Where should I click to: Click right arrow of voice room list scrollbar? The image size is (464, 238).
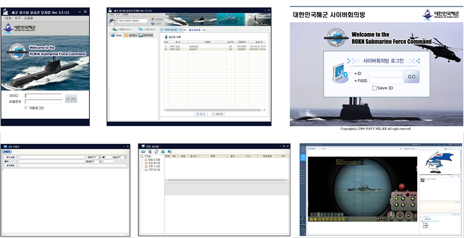click(264, 110)
